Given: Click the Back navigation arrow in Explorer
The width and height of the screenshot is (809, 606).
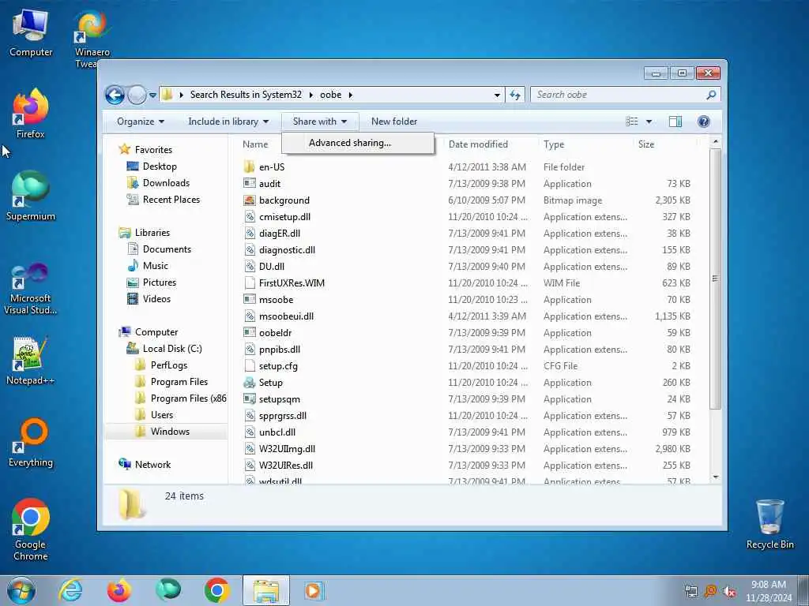Looking at the screenshot, I should click(115, 95).
